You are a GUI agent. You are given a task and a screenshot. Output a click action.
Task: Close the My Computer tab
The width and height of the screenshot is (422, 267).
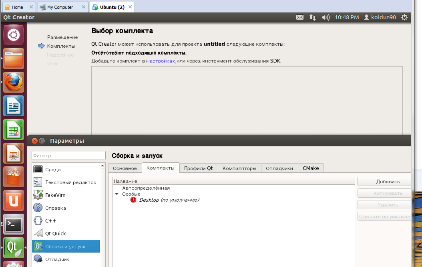pyautogui.click(x=84, y=7)
